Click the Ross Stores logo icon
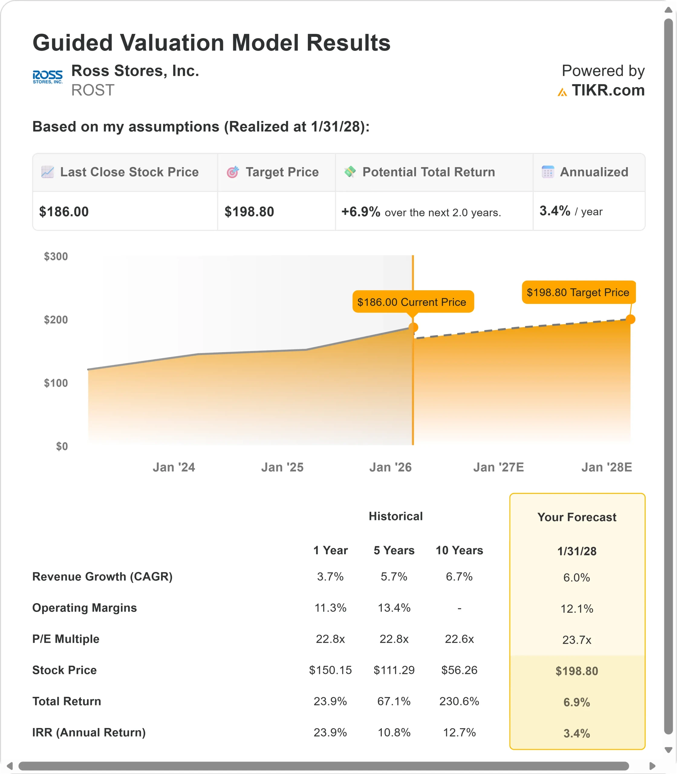The width and height of the screenshot is (677, 774). 47,77
